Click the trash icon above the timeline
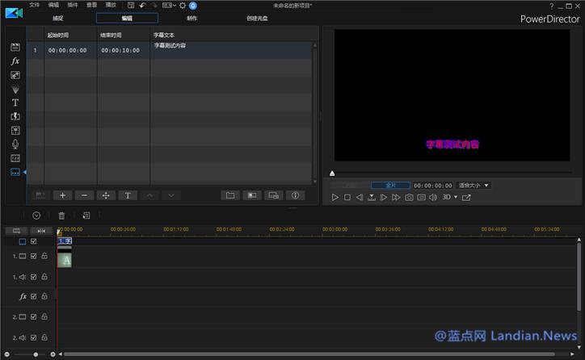This screenshot has height=360, width=585. click(61, 216)
